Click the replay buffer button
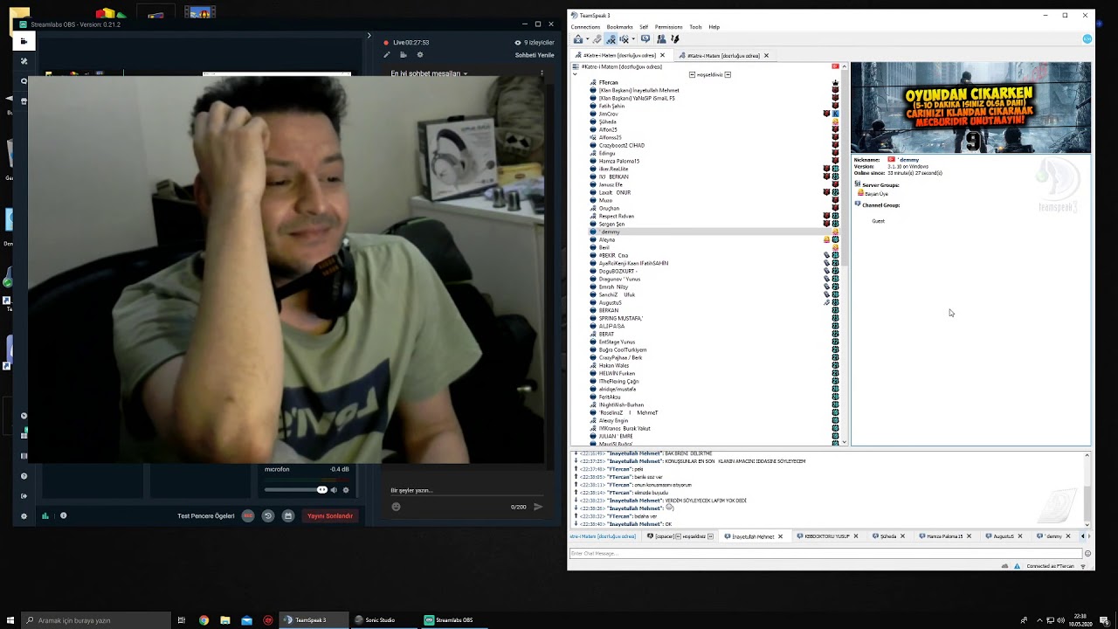This screenshot has width=1118, height=629. click(268, 515)
